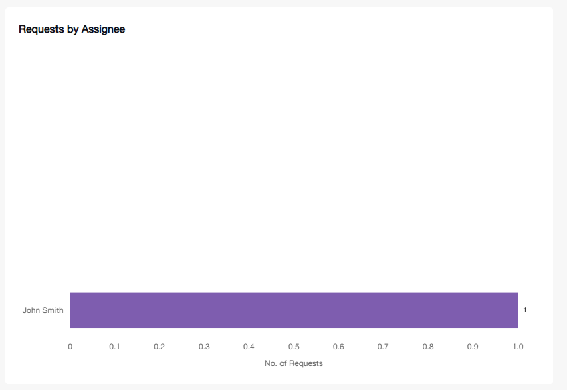Click the No. of Requests axis title
The width and height of the screenshot is (567, 390).
coord(294,363)
